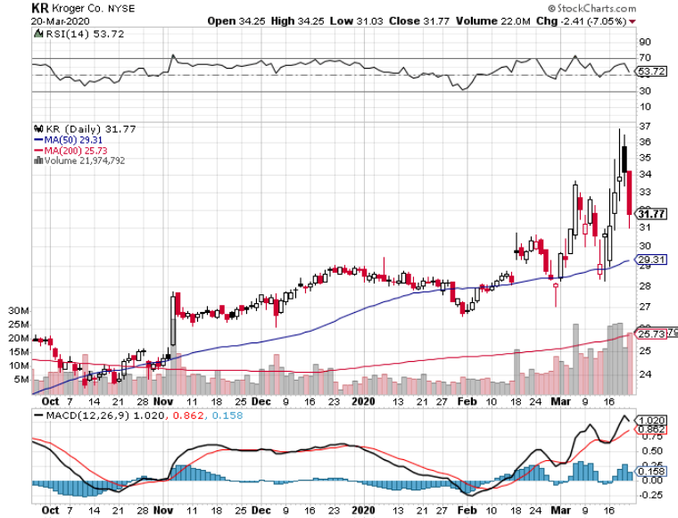This screenshot has height=518, width=678.
Task: Select the KR ticker symbol heading
Action: (40, 8)
